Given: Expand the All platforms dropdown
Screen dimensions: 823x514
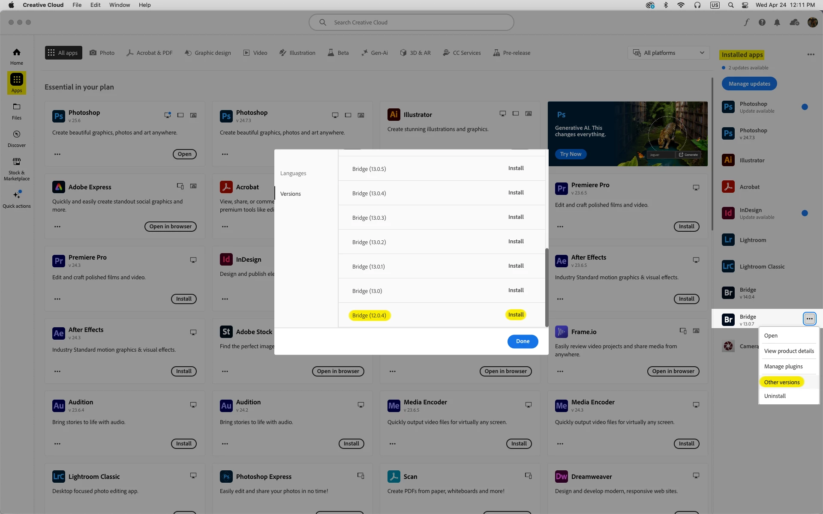Looking at the screenshot, I should (x=668, y=53).
